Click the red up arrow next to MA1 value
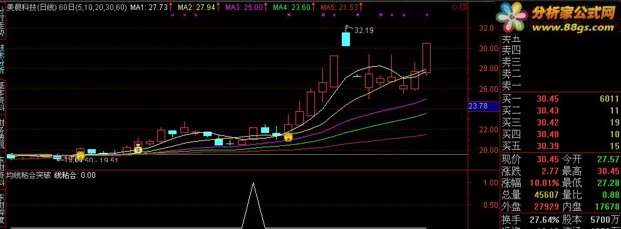Image resolution: width=621 pixels, height=229 pixels. pos(171,7)
